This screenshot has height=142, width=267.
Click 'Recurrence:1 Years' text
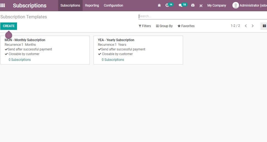tap(112, 45)
